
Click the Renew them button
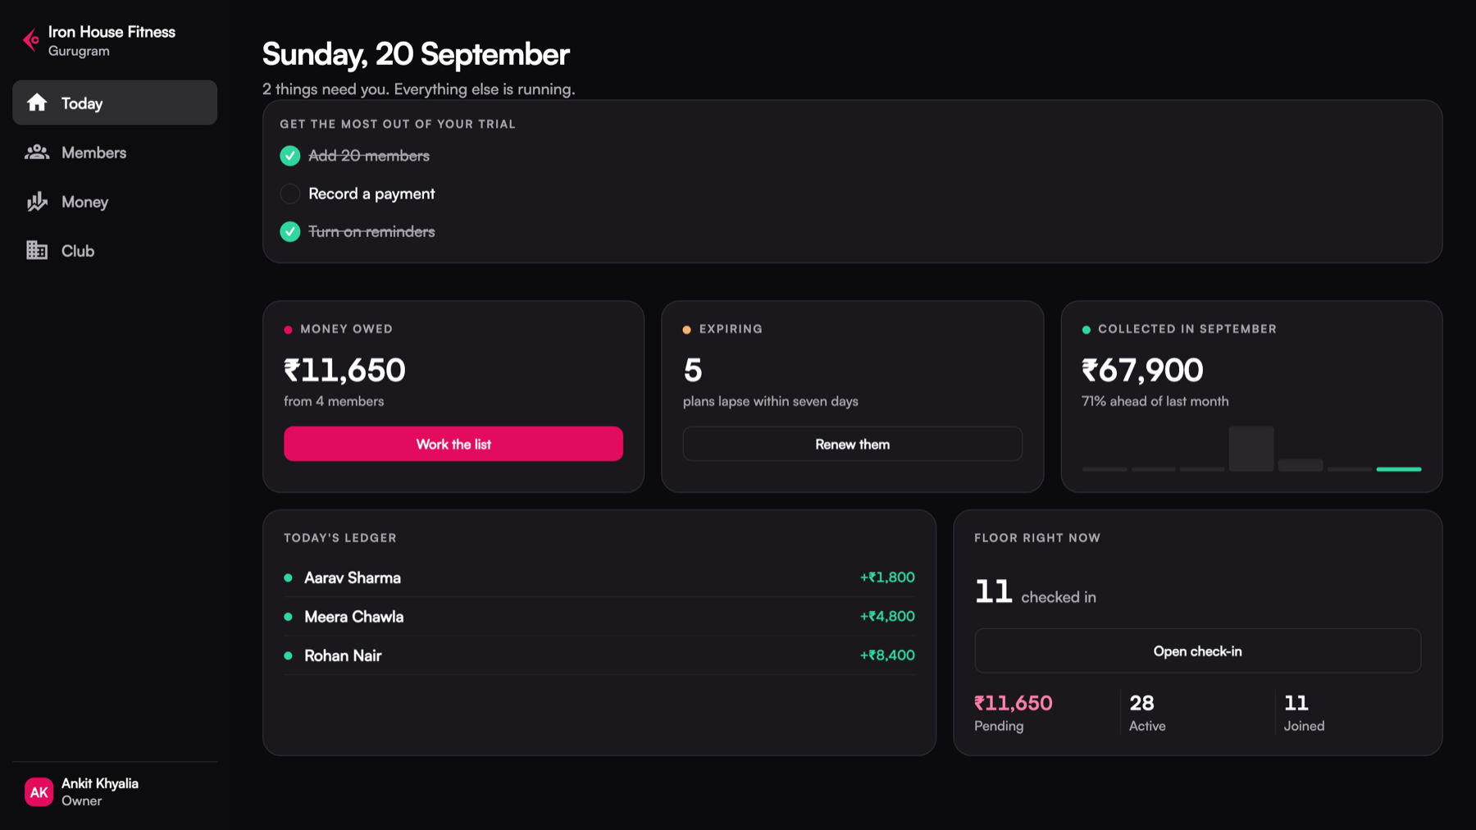pyautogui.click(x=852, y=444)
